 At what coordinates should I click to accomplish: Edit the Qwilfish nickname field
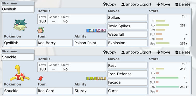18,9
